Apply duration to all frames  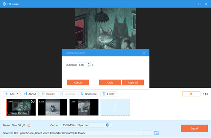[x=133, y=82]
